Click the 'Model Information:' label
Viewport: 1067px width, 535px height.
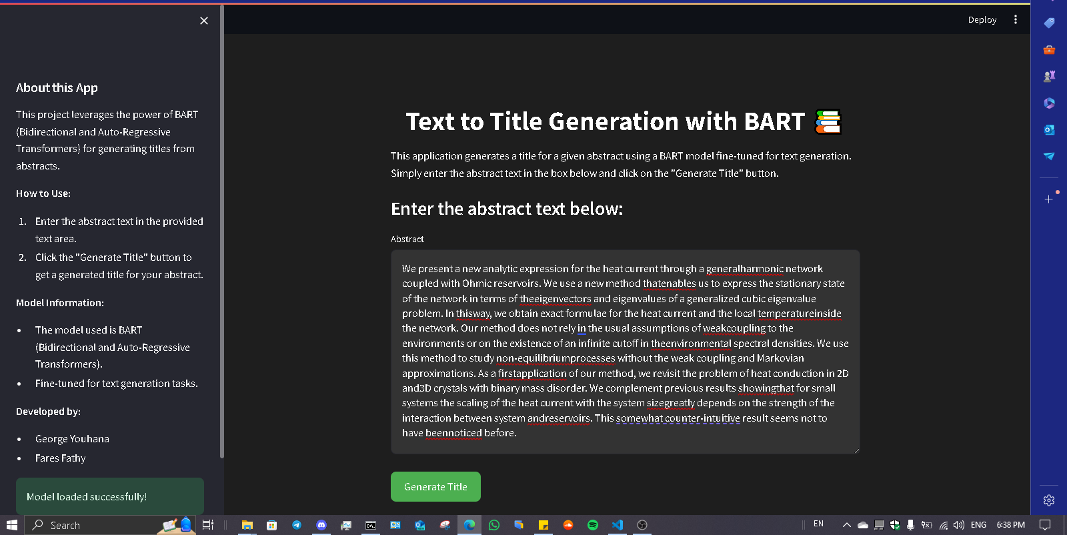pyautogui.click(x=60, y=303)
